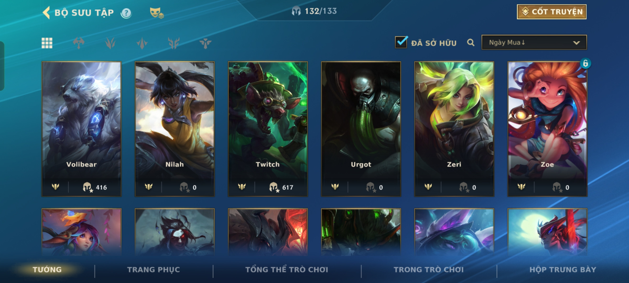Select the Zoe champion card

547,129
